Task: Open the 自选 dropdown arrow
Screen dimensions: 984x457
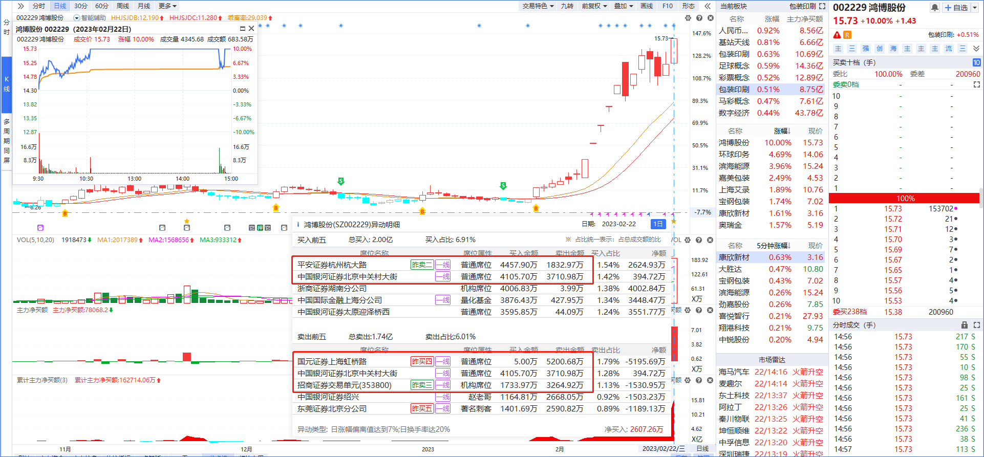Action: pyautogui.click(x=975, y=7)
